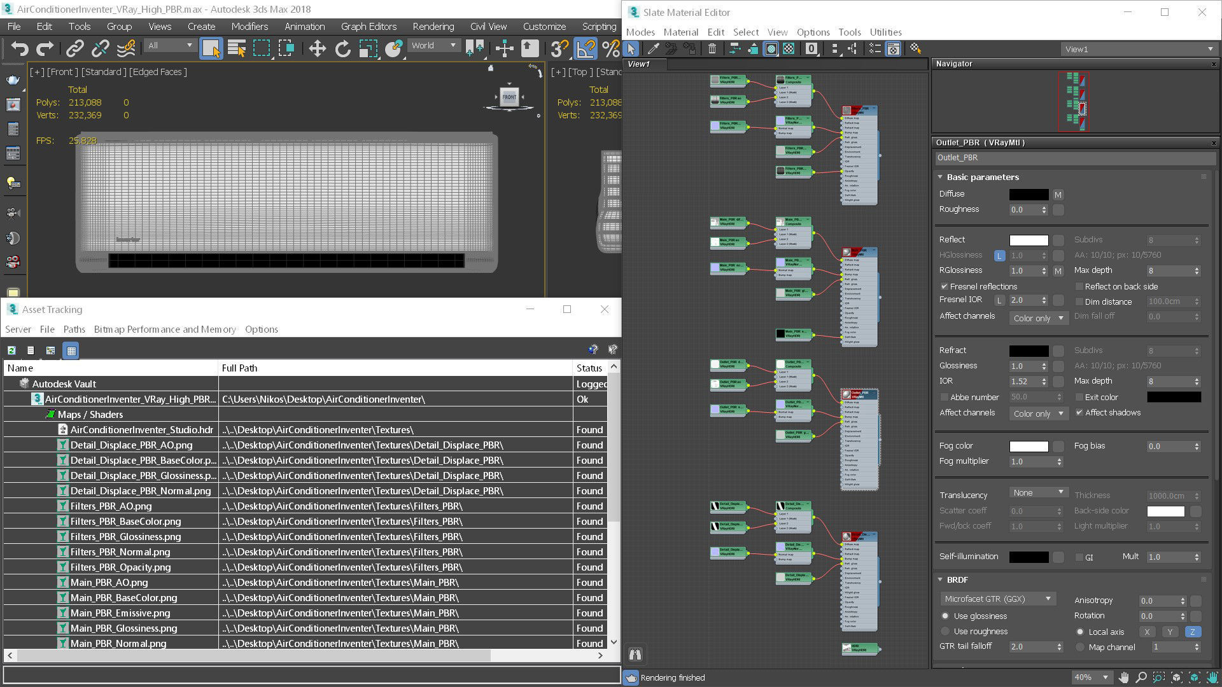1222x687 pixels.
Task: Enable Reflect on back side option
Action: (x=1079, y=286)
